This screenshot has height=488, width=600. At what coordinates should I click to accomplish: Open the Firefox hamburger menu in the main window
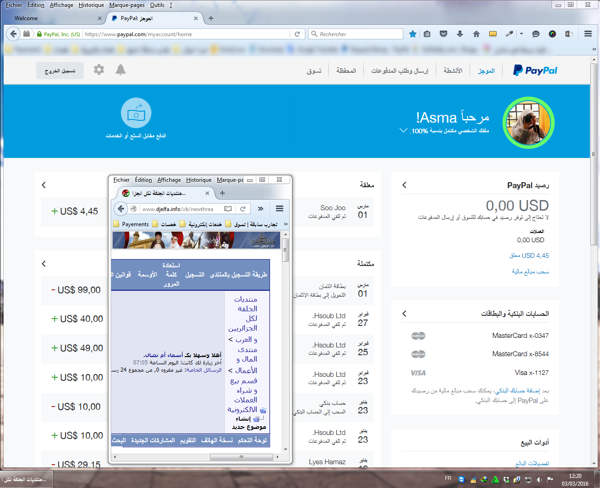588,34
